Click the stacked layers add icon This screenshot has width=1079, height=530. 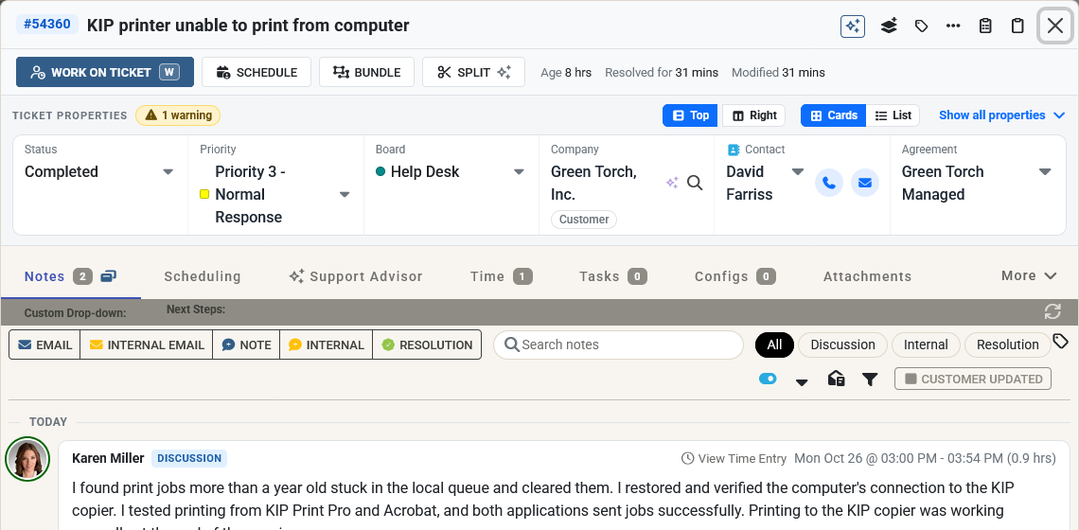tap(889, 26)
